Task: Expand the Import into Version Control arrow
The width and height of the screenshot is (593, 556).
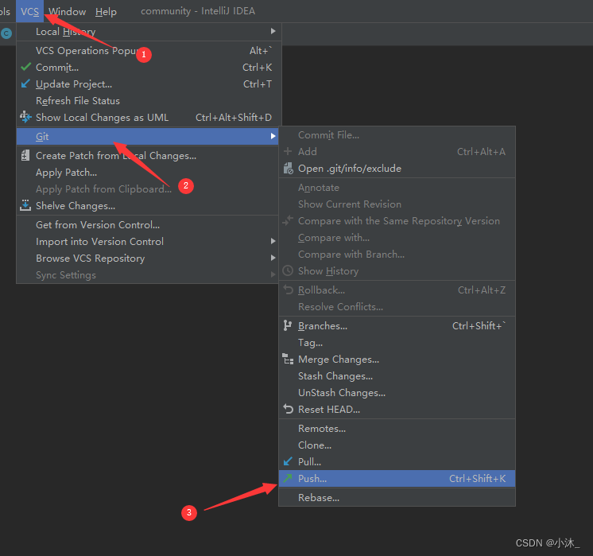Action: tap(273, 241)
